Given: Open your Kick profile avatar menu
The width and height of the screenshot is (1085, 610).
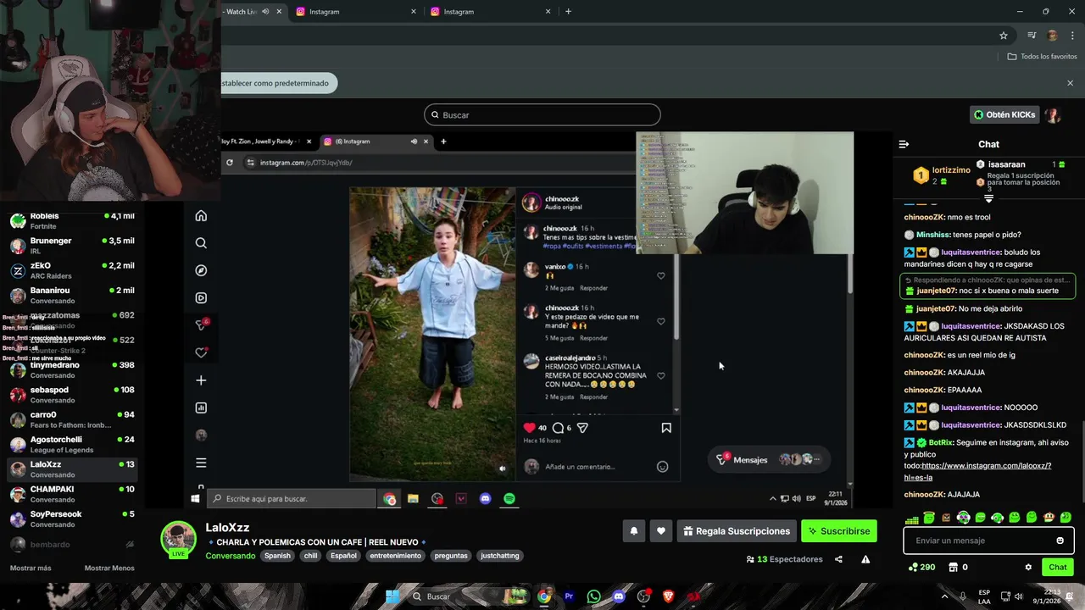Looking at the screenshot, I should [x=1052, y=114].
